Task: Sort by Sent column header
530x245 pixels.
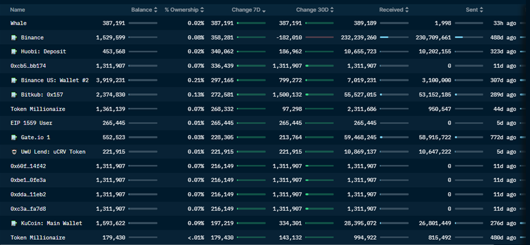Action: pos(474,10)
